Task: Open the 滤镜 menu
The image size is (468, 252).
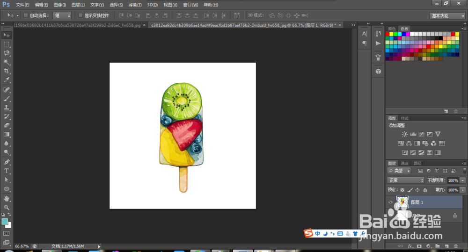Action: [x=135, y=5]
